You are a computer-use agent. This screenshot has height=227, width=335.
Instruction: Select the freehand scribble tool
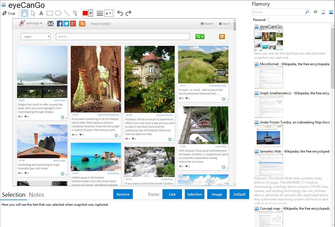tap(75, 13)
